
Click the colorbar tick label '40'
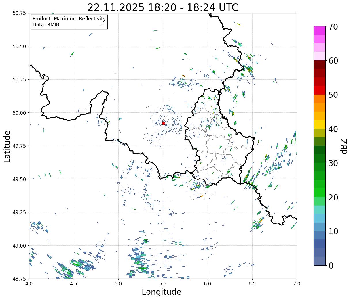pos(333,129)
